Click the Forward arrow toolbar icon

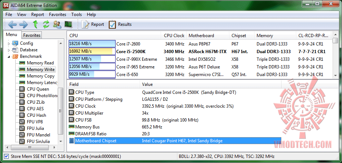coord(24,24)
